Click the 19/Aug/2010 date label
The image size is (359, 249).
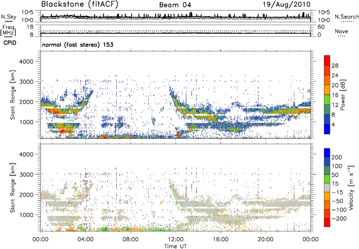click(x=286, y=4)
